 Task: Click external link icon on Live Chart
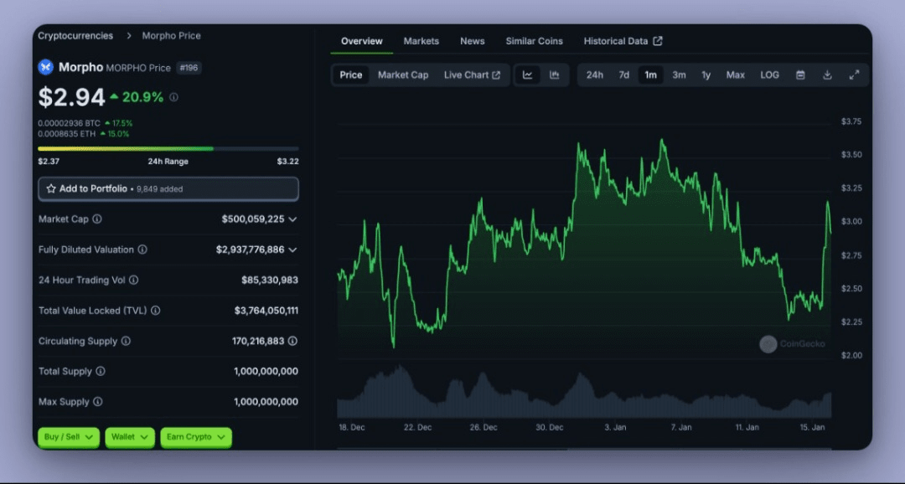[496, 75]
